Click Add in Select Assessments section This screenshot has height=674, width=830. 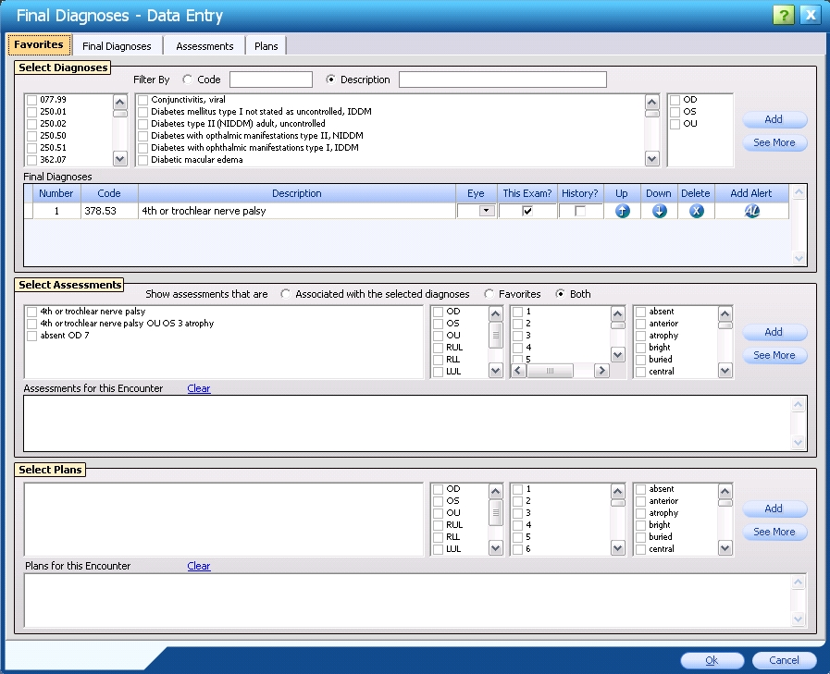point(774,332)
